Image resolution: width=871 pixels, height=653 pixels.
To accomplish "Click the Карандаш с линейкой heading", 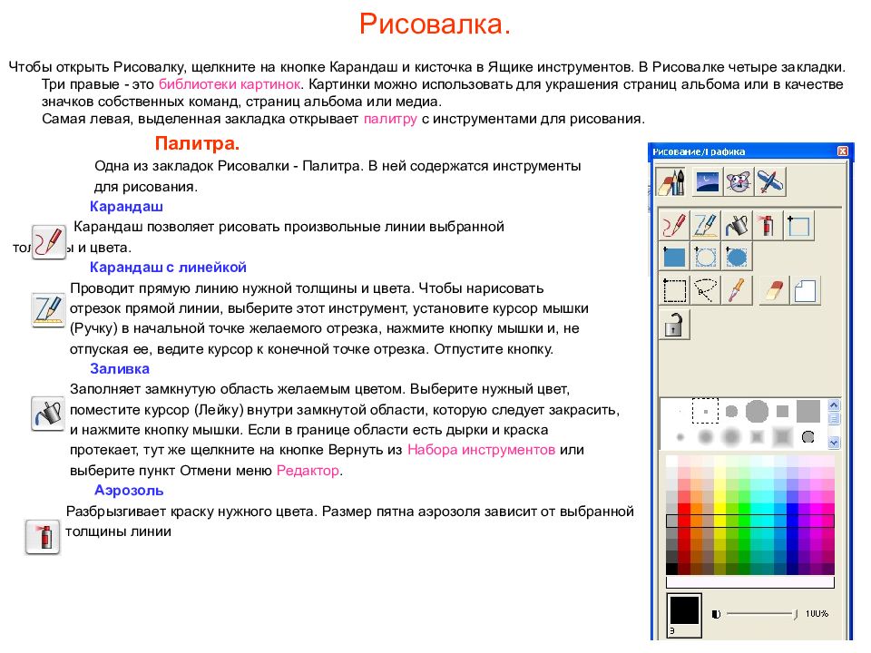I will (x=168, y=267).
